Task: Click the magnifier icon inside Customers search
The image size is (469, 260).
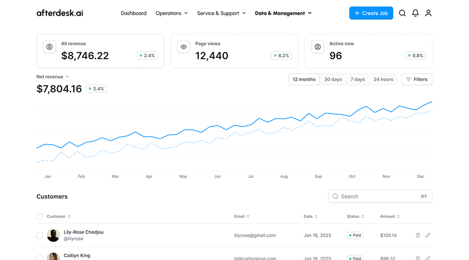Action: coord(335,197)
